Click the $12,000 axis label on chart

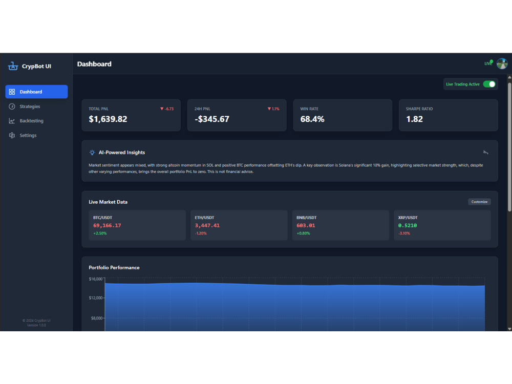pos(96,298)
